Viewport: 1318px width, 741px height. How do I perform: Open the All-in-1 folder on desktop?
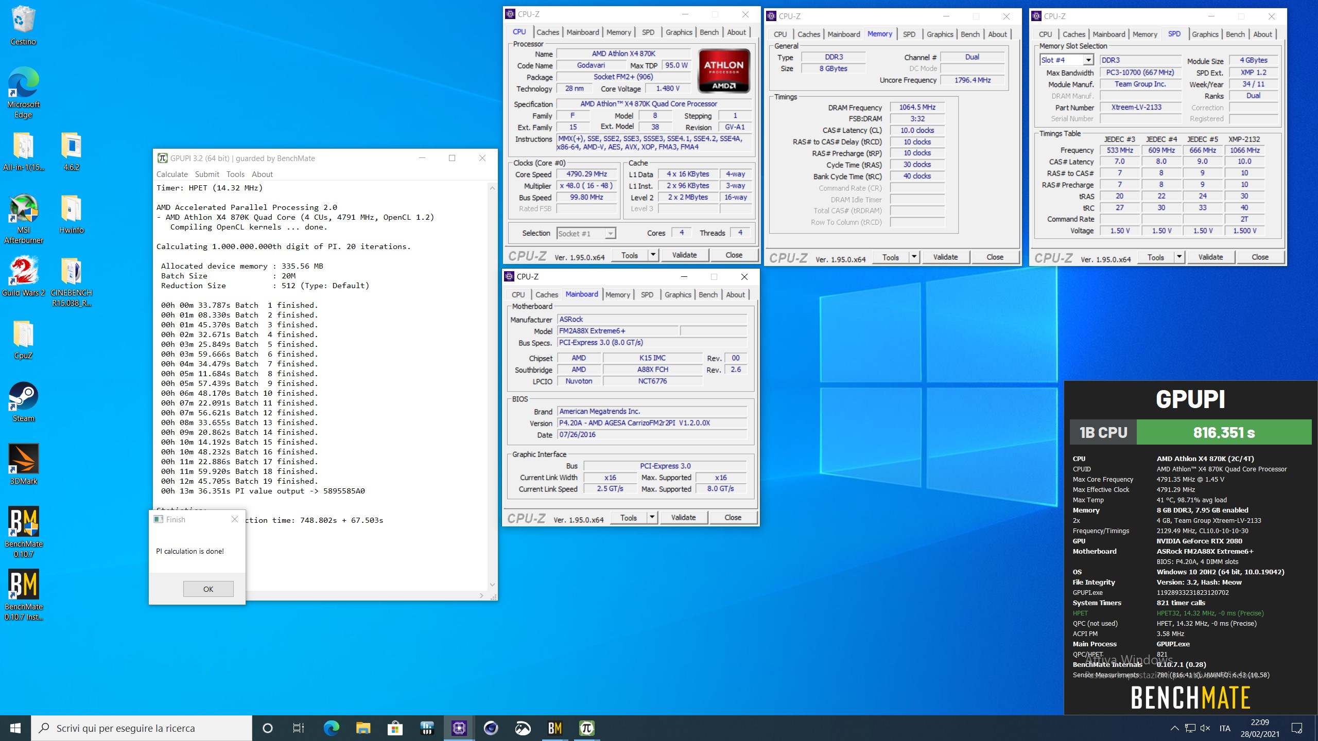click(x=23, y=151)
